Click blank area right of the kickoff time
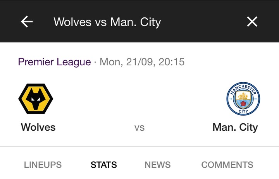Image resolution: width=279 pixels, height=179 pixels. [x=232, y=62]
